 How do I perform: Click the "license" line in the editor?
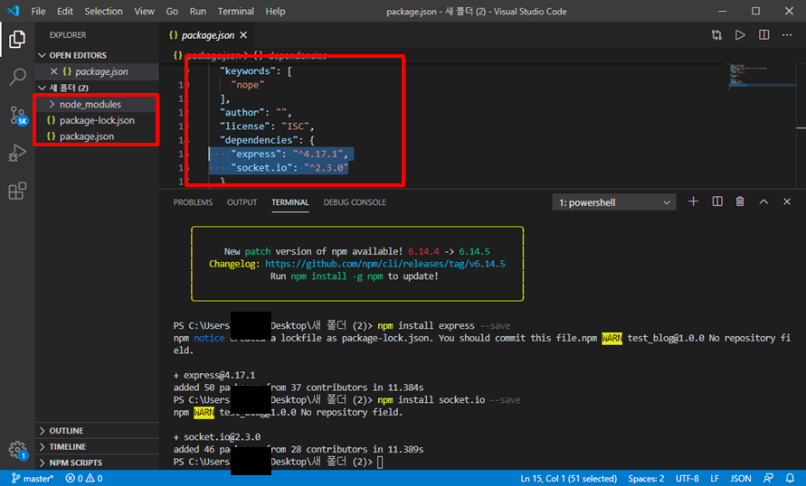click(x=267, y=126)
